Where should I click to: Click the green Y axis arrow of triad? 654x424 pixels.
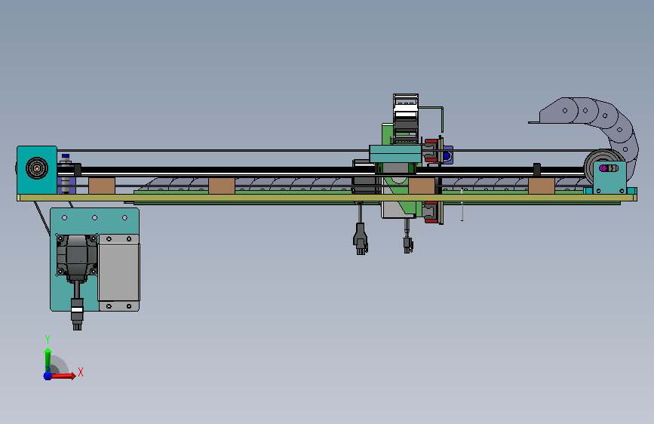coord(48,359)
